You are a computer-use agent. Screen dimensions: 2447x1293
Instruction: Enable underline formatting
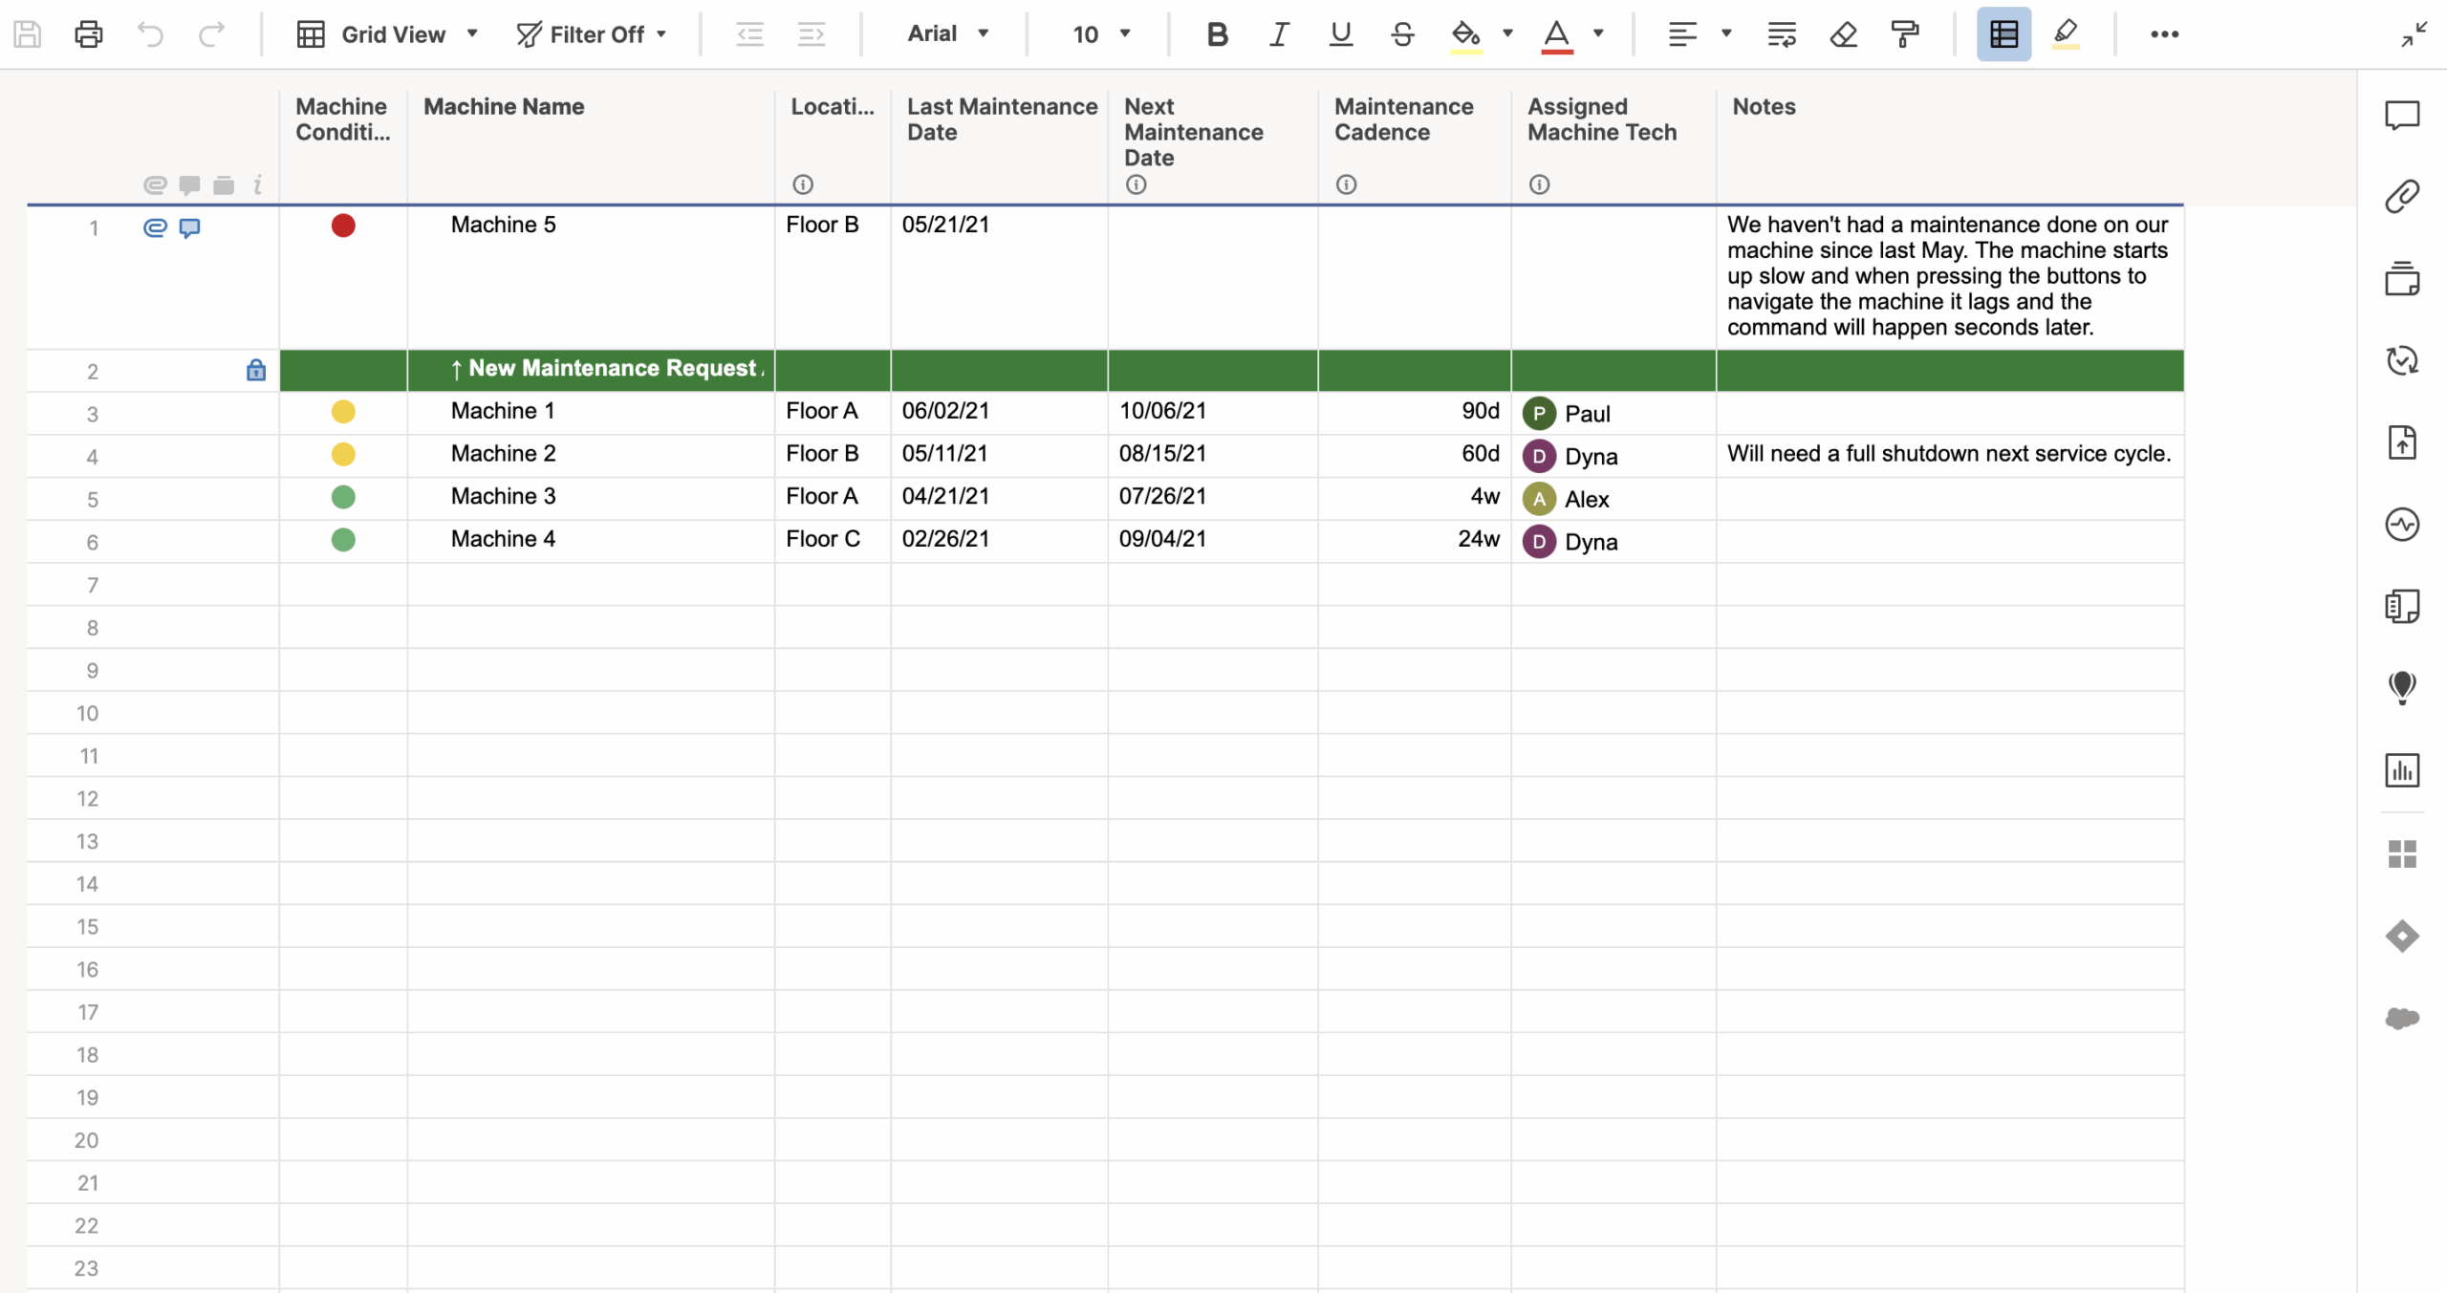(1339, 33)
